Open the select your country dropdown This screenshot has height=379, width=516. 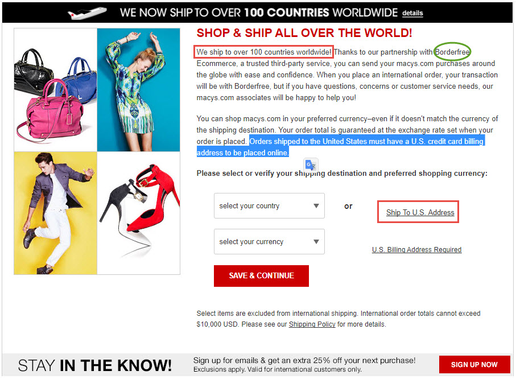(x=269, y=206)
